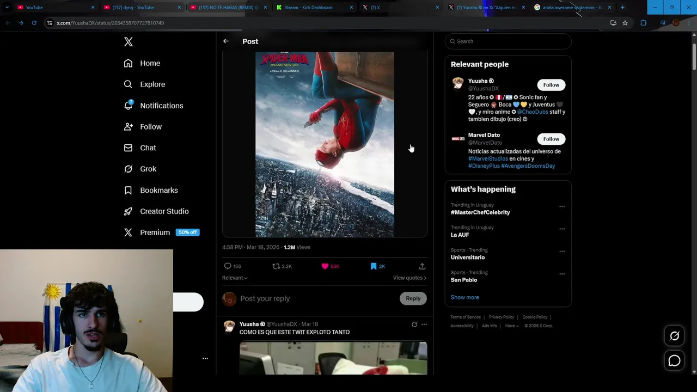The width and height of the screenshot is (697, 392).
Task: Open Terms of Service link
Action: coord(466,317)
